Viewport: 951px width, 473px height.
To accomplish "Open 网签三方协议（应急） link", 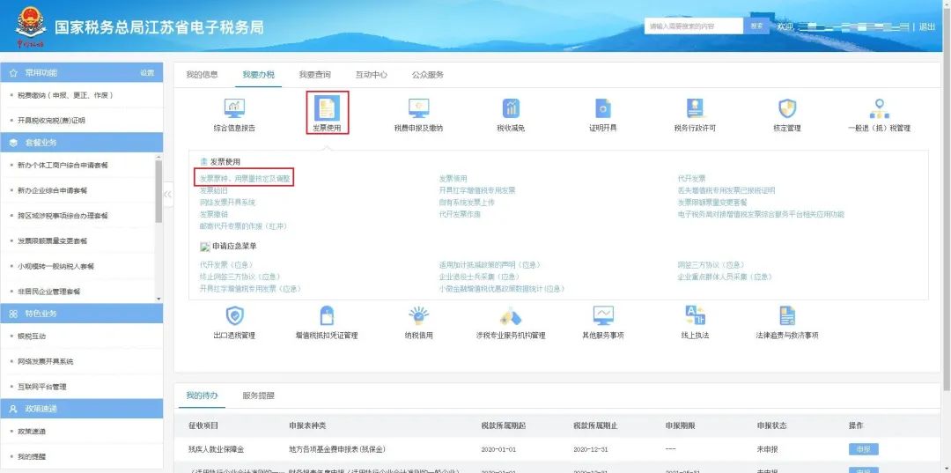I will tap(711, 265).
